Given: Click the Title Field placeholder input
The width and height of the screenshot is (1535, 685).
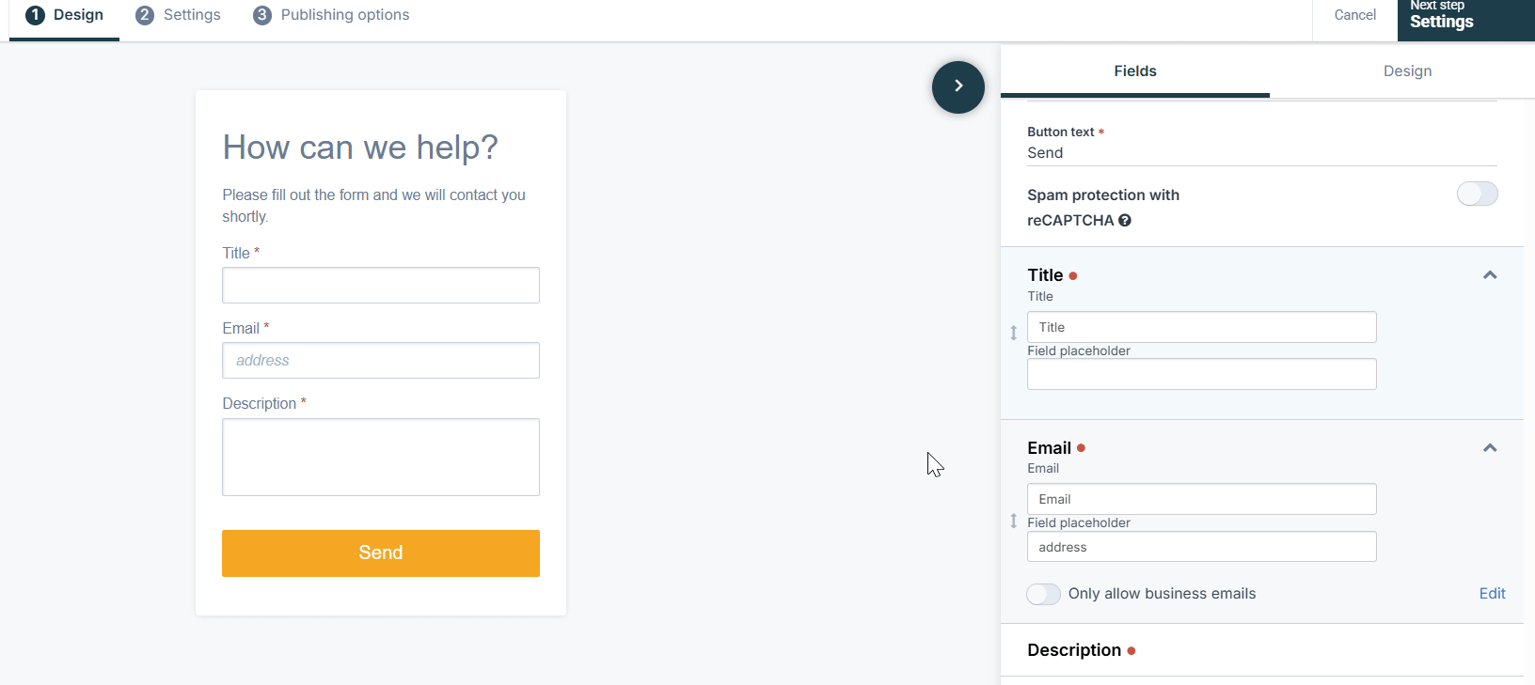Looking at the screenshot, I should click(1201, 374).
